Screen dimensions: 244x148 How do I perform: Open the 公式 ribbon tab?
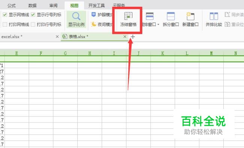pos(12,6)
